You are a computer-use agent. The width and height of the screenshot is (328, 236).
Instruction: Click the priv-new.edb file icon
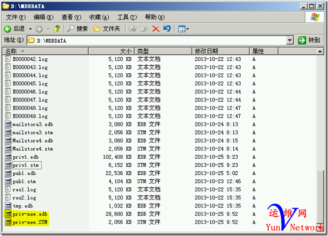pyautogui.click(x=8, y=214)
